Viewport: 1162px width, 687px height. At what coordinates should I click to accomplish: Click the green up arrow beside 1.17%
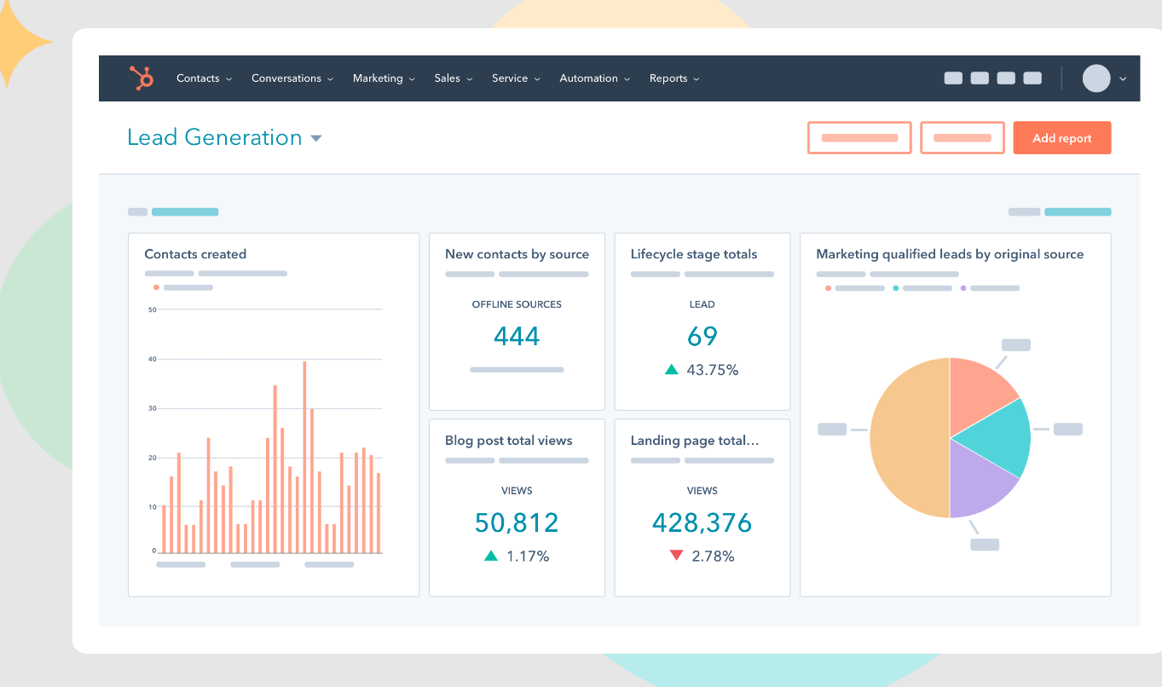[x=491, y=556]
